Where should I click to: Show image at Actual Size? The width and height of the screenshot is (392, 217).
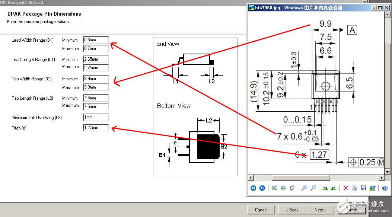(283, 188)
